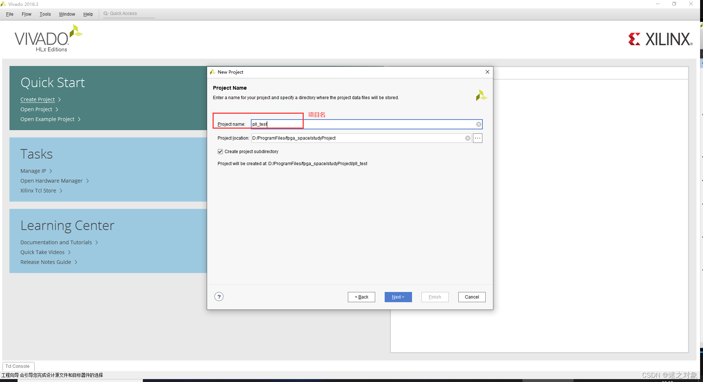Screen dimensions: 703x382
Task: Clear the Project name field with X icon
Action: [x=478, y=124]
